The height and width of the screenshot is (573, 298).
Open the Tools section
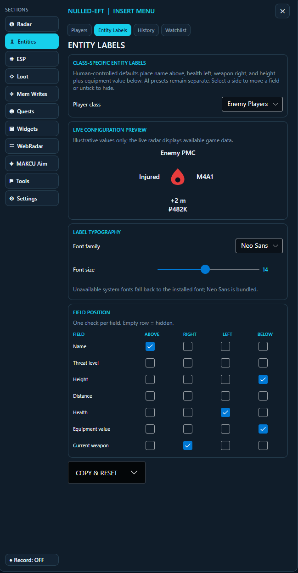pyautogui.click(x=32, y=181)
